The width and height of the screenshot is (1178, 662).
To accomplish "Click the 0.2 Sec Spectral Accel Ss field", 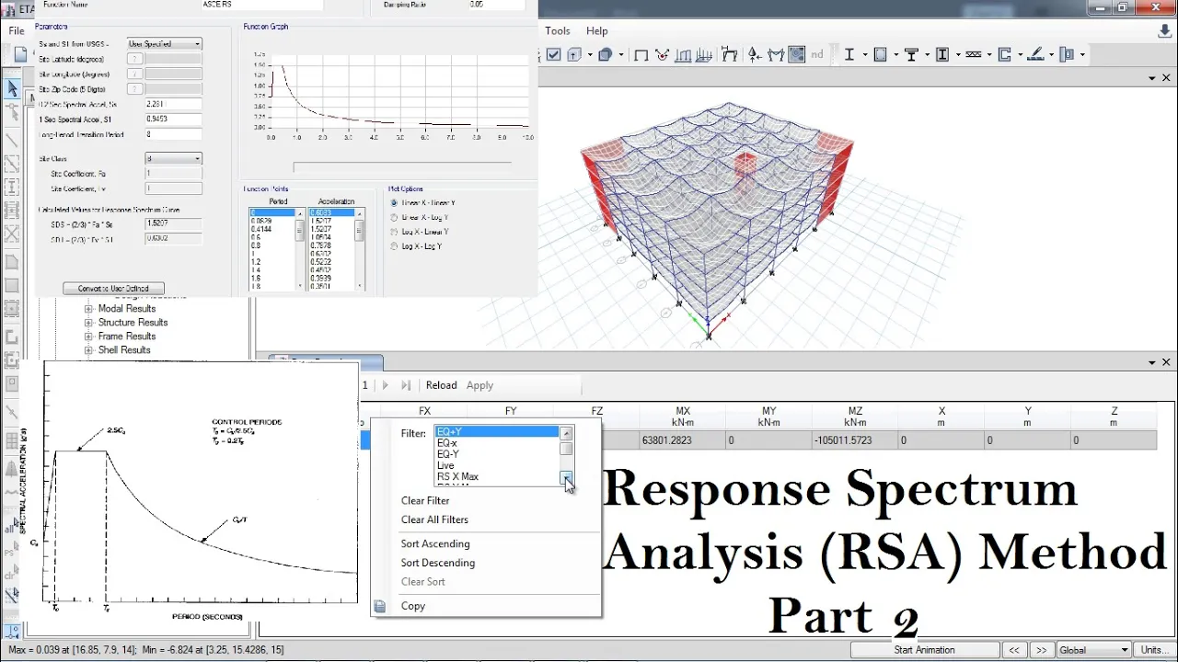I will (x=173, y=105).
